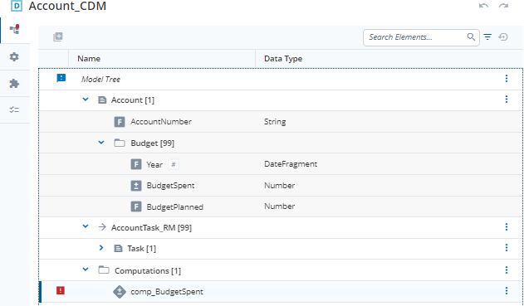Select the Model Tree row label

[x=100, y=80]
